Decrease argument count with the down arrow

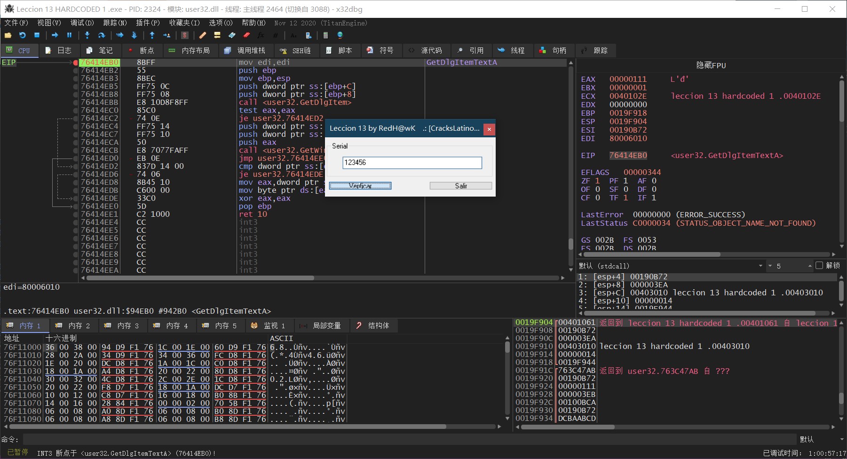770,266
